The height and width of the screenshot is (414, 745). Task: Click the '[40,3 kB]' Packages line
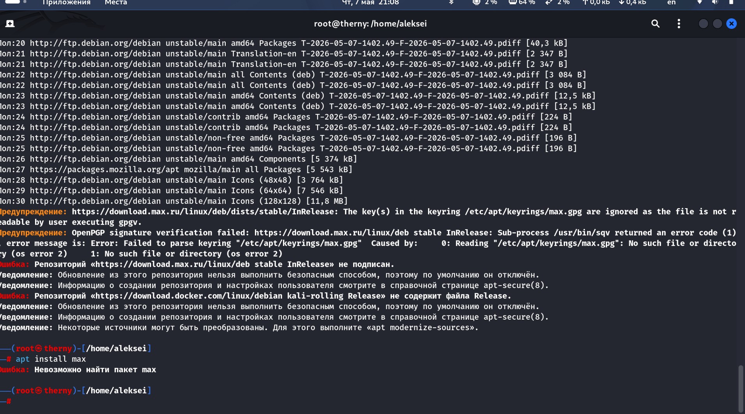pos(284,43)
